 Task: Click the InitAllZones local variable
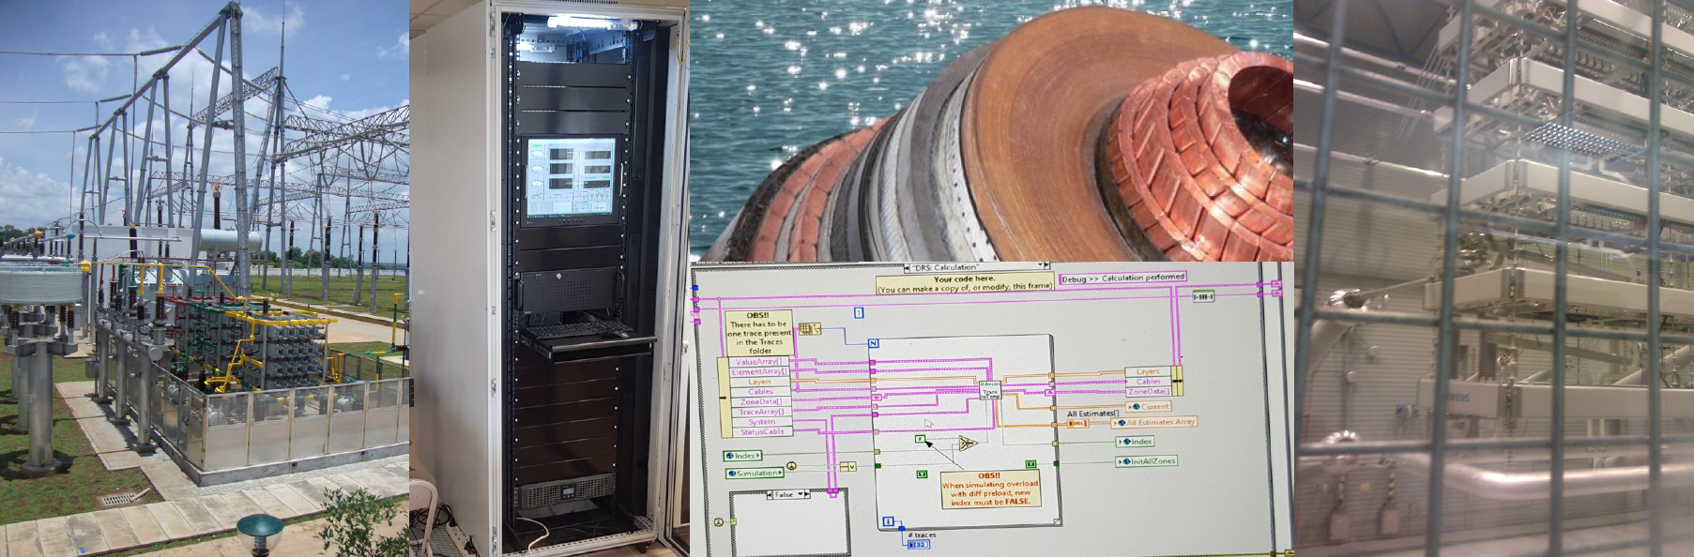(1147, 461)
